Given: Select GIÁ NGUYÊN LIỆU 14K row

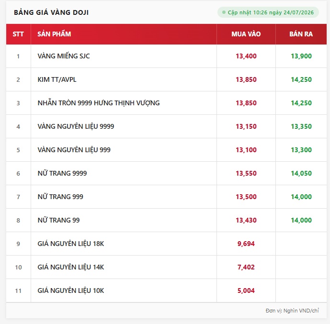Looking at the screenshot, I should 166,267.
